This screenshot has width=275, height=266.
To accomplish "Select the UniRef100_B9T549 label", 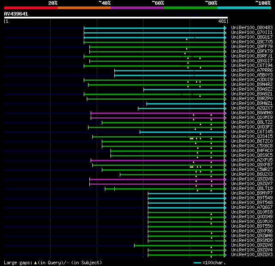I will click(x=252, y=198).
